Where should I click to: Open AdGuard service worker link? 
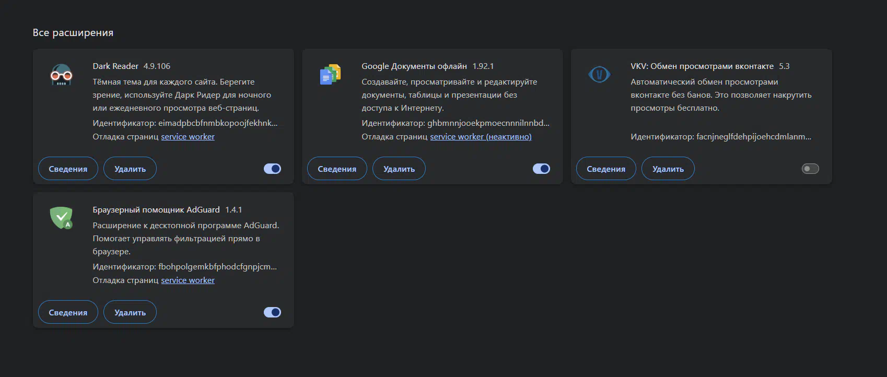point(188,280)
